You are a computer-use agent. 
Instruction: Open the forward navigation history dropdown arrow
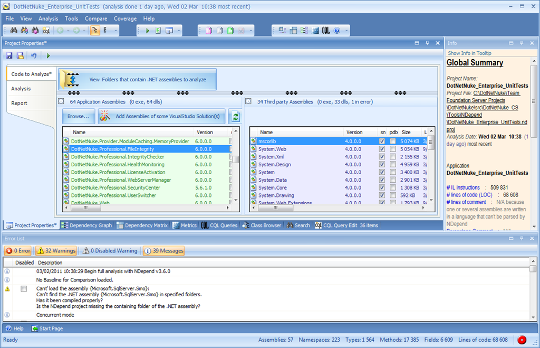pyautogui.click(x=84, y=31)
